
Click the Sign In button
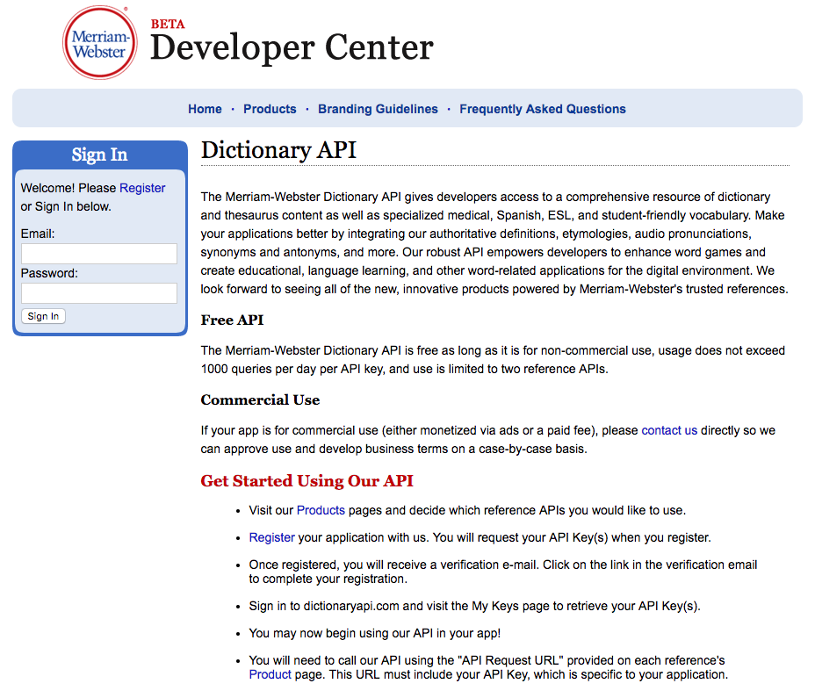[43, 316]
